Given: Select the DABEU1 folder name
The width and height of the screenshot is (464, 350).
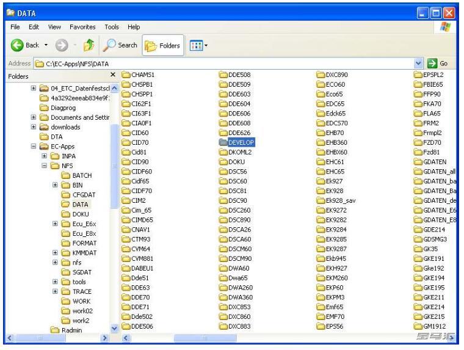Looking at the screenshot, I should (x=142, y=268).
